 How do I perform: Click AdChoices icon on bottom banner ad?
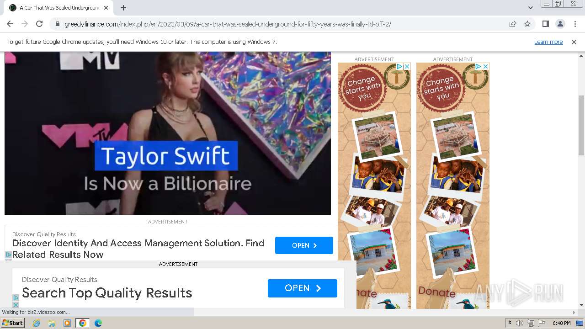pos(16,298)
